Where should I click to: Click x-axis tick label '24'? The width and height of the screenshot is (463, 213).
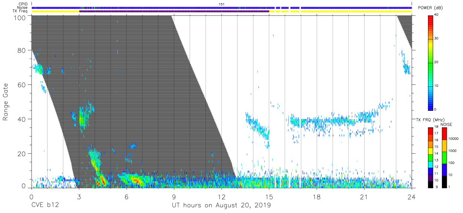pyautogui.click(x=411, y=197)
